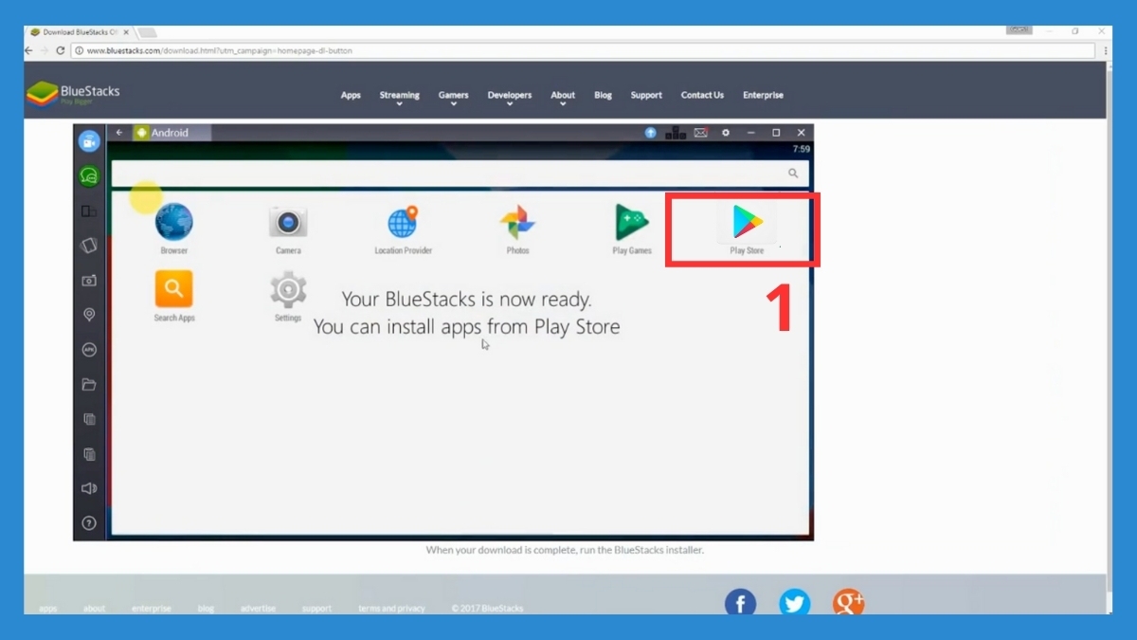Viewport: 1137px width, 640px height.
Task: Click the rotate screen sidebar icon
Action: 89,246
